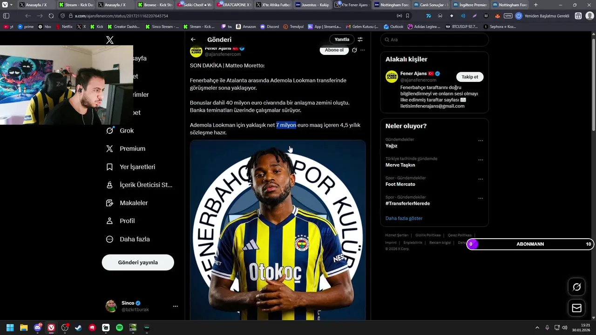Open the #TransferlerNerede trend

[408, 203]
